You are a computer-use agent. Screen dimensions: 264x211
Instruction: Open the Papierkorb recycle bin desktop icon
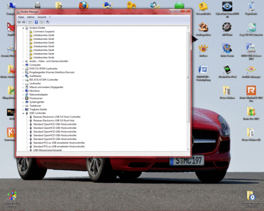tap(251, 6)
